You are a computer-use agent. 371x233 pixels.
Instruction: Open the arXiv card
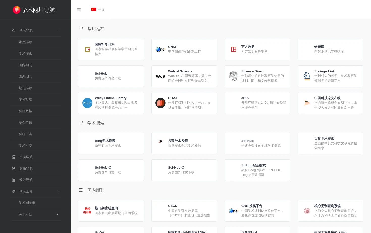pyautogui.click(x=257, y=103)
